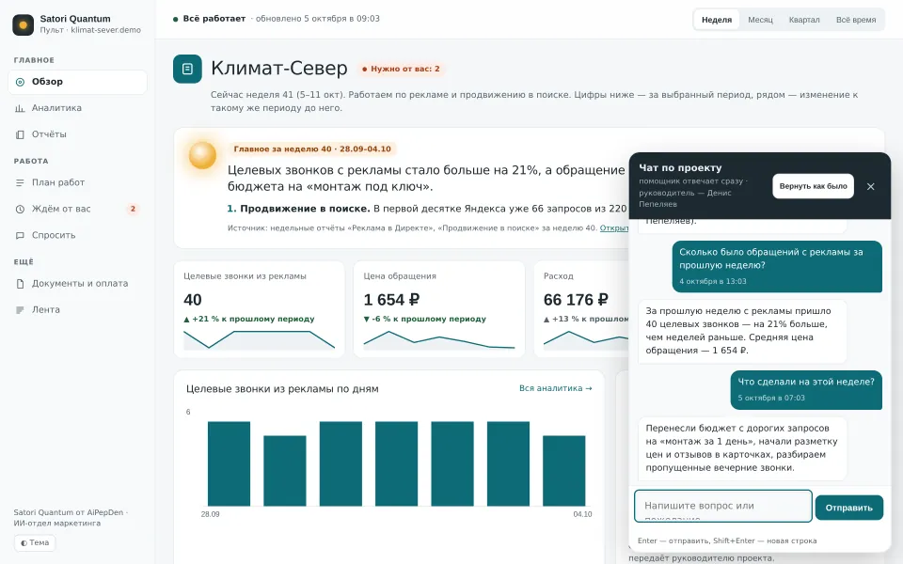Click the red badge 2 on Ждём от вас

[x=133, y=209]
